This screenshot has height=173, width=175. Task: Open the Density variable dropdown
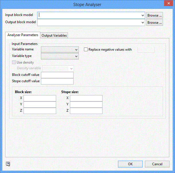pos(58,69)
